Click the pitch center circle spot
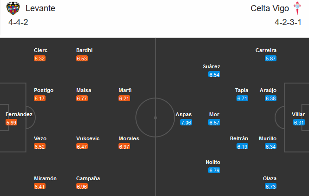Screen dimensions: 309x196 (155, 118)
